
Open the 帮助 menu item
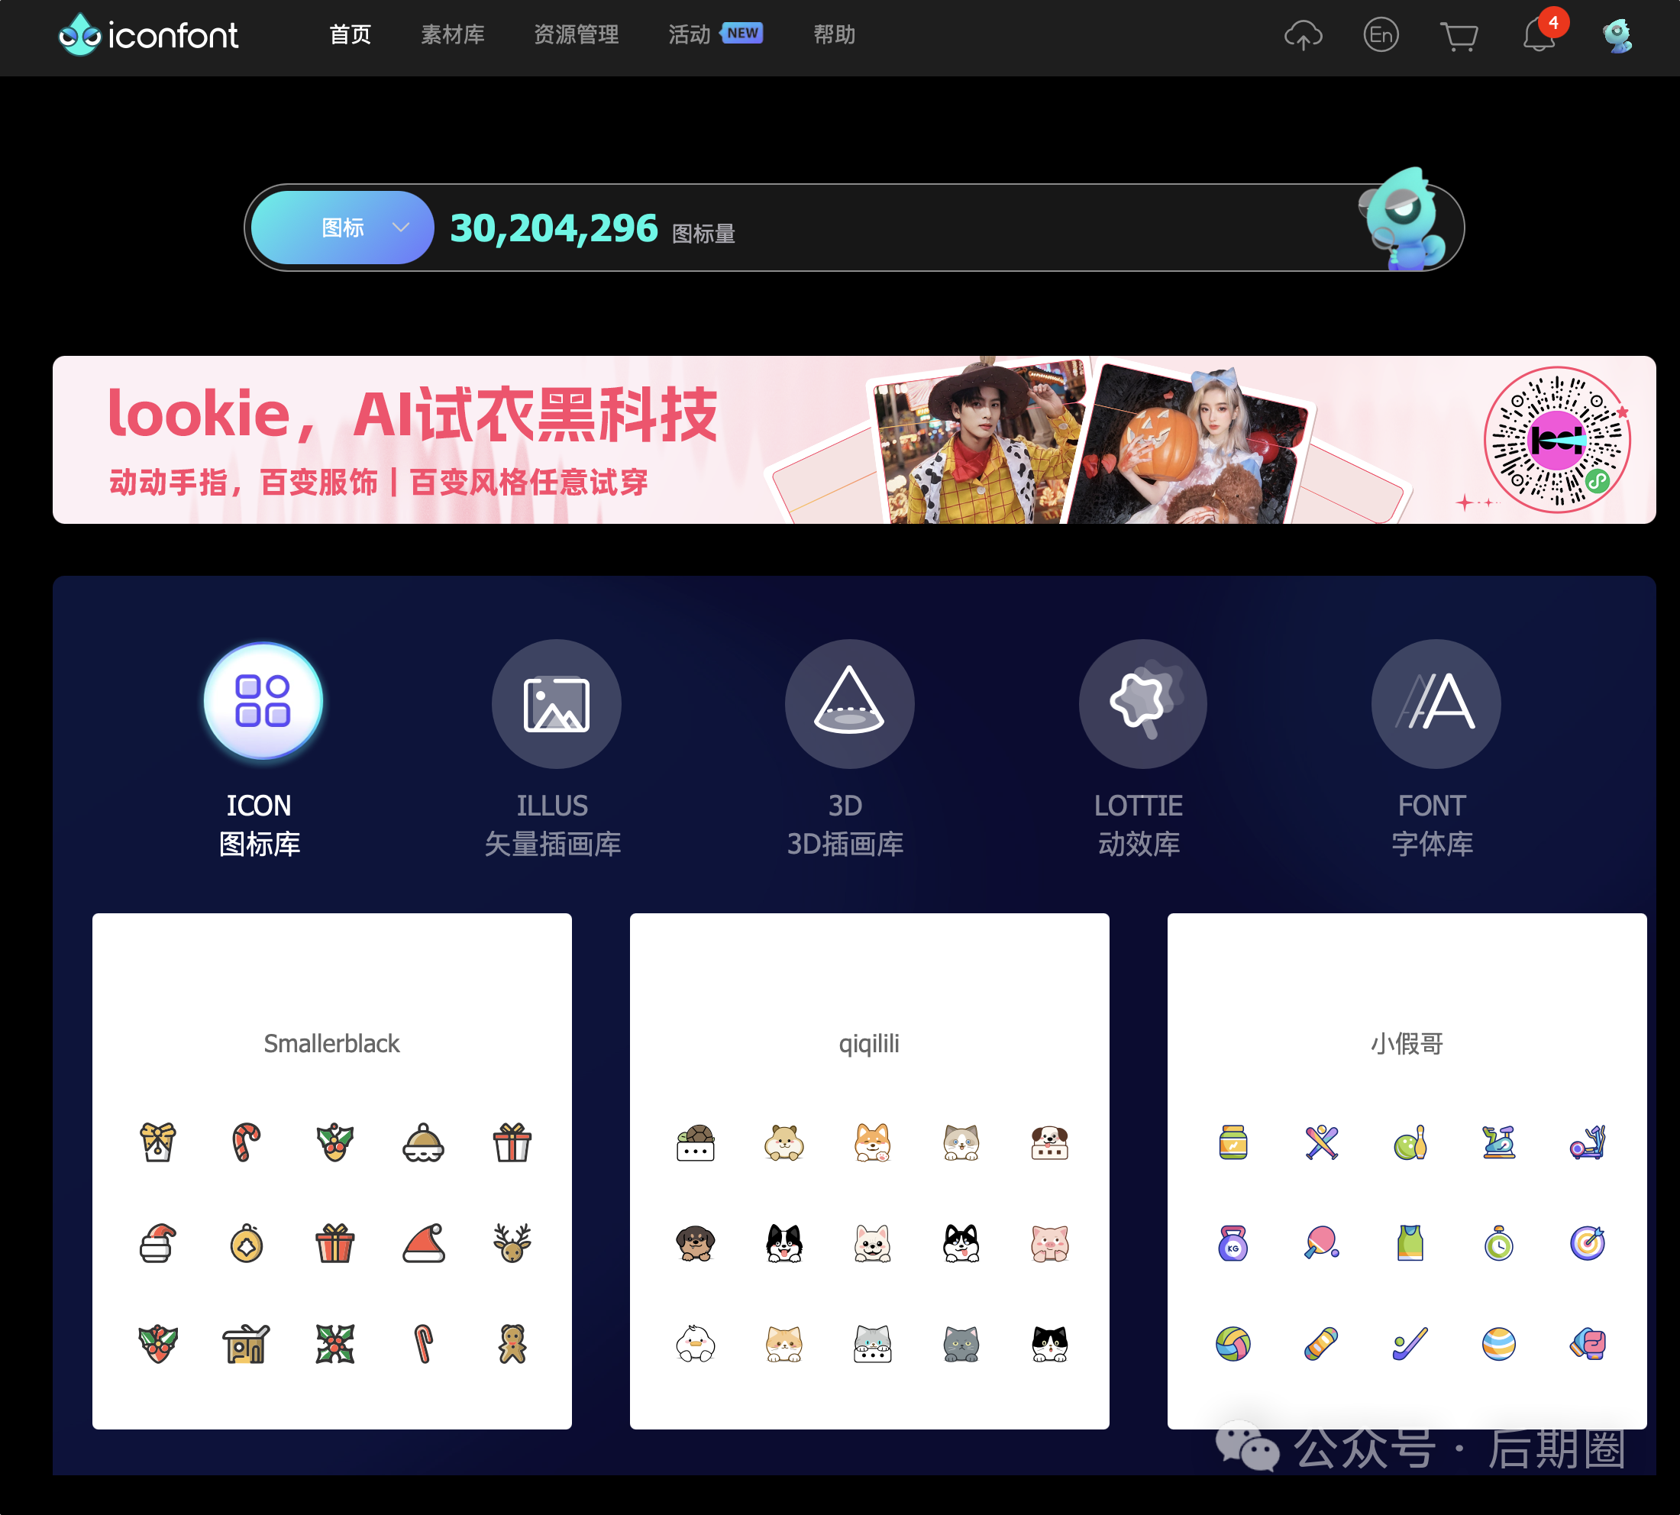pos(833,35)
